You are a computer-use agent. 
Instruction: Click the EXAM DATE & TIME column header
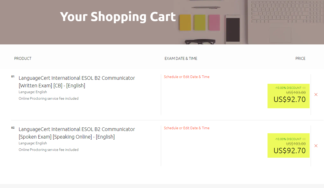pyautogui.click(x=181, y=59)
